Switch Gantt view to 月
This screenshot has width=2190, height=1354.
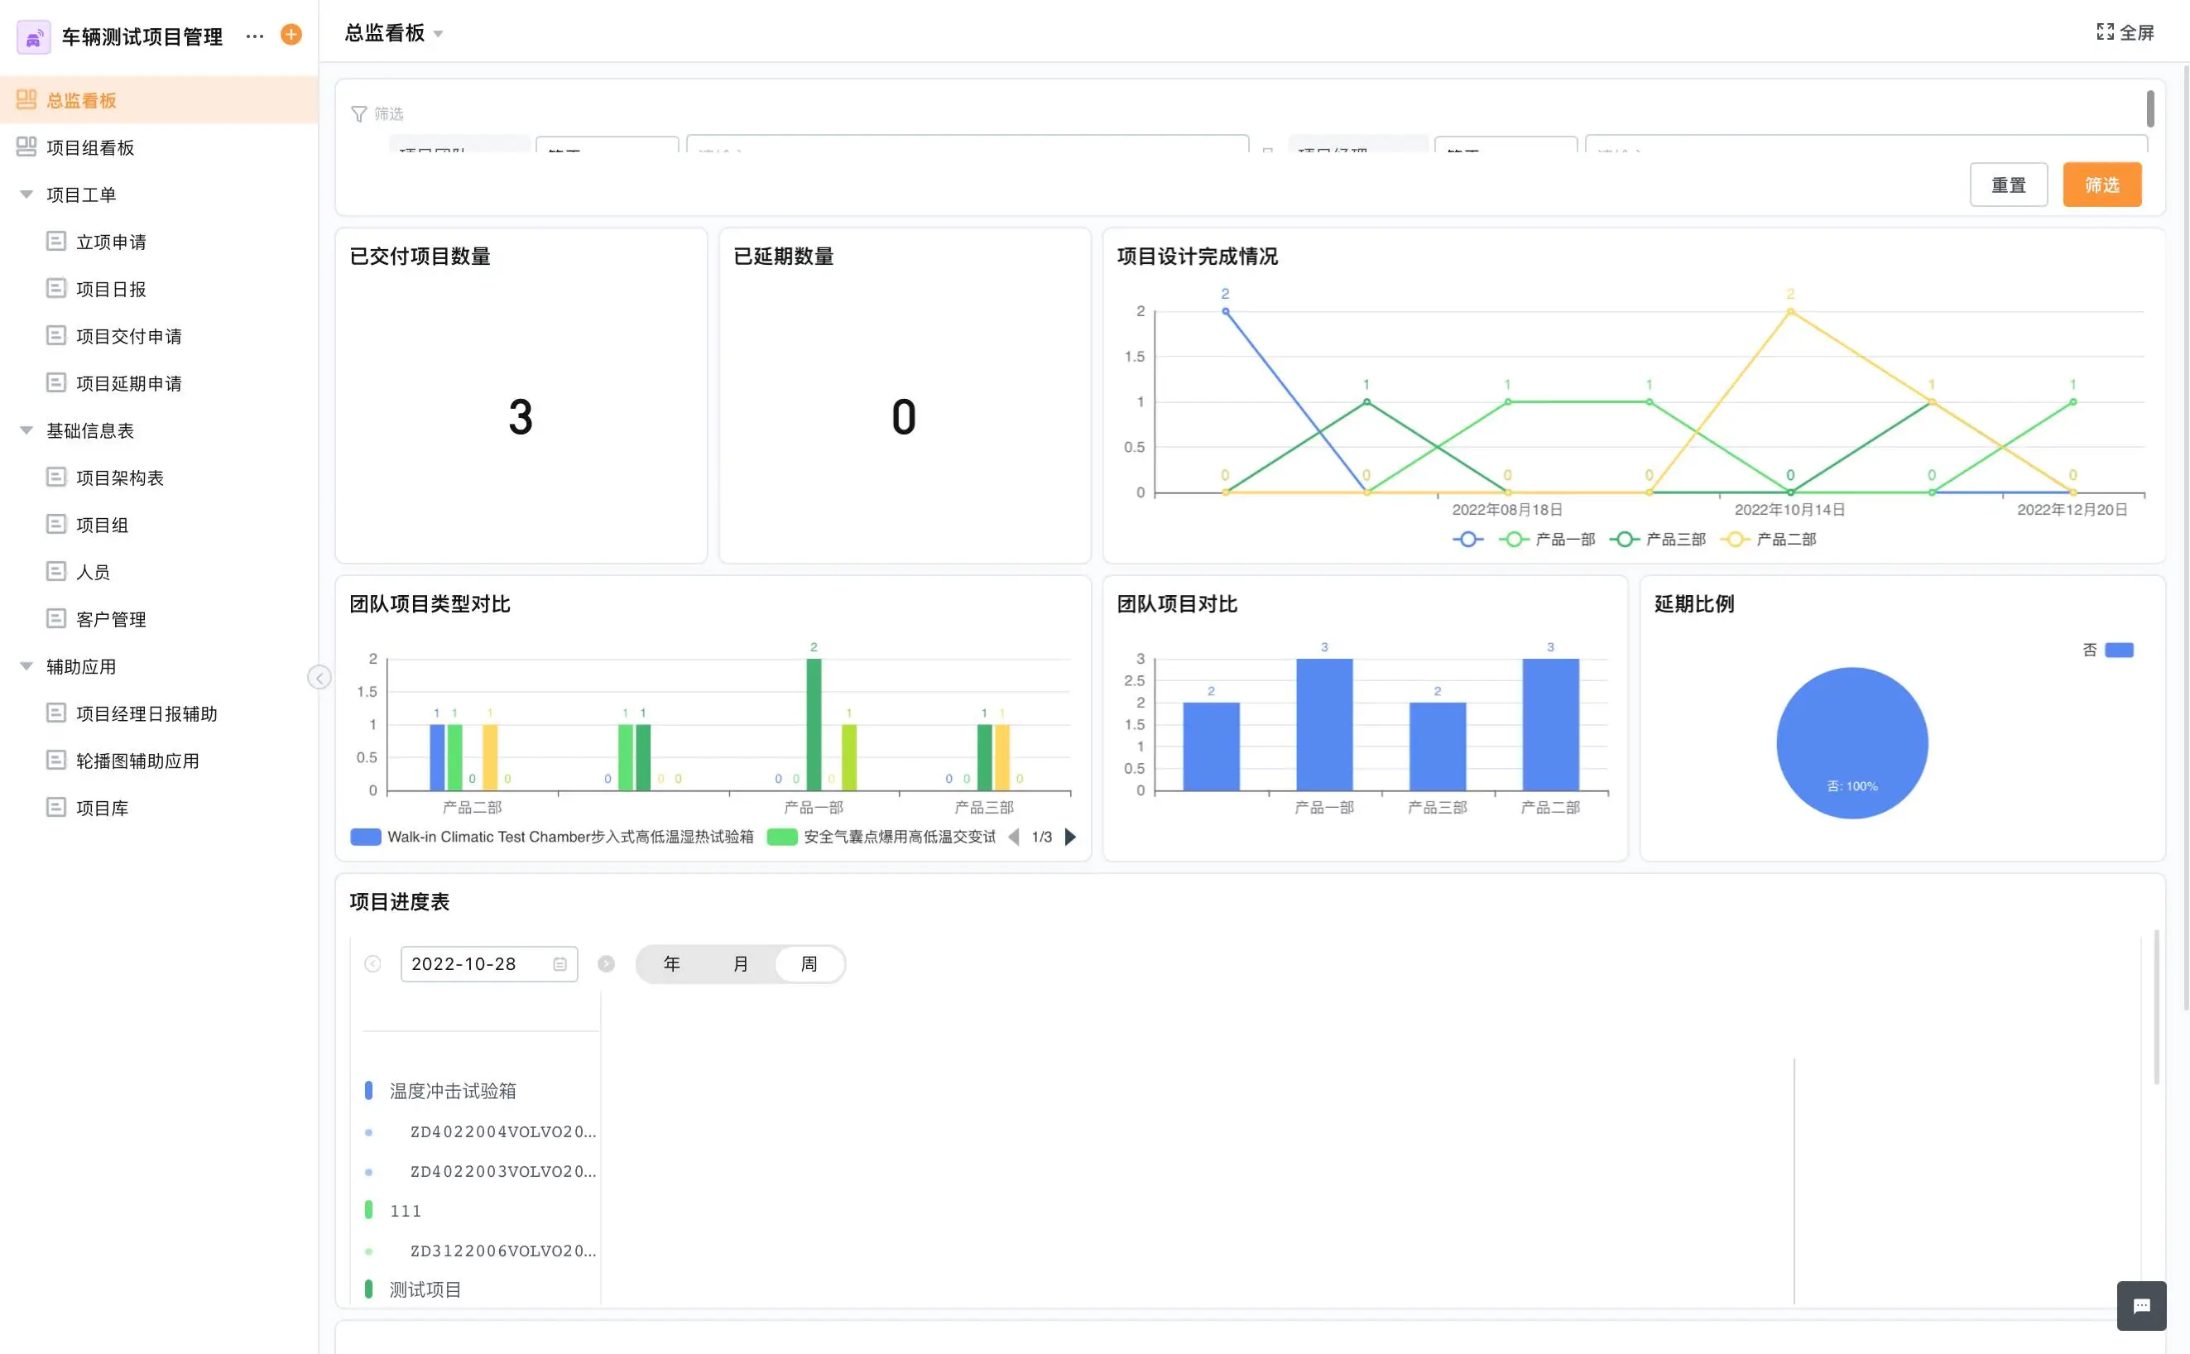[x=741, y=964]
